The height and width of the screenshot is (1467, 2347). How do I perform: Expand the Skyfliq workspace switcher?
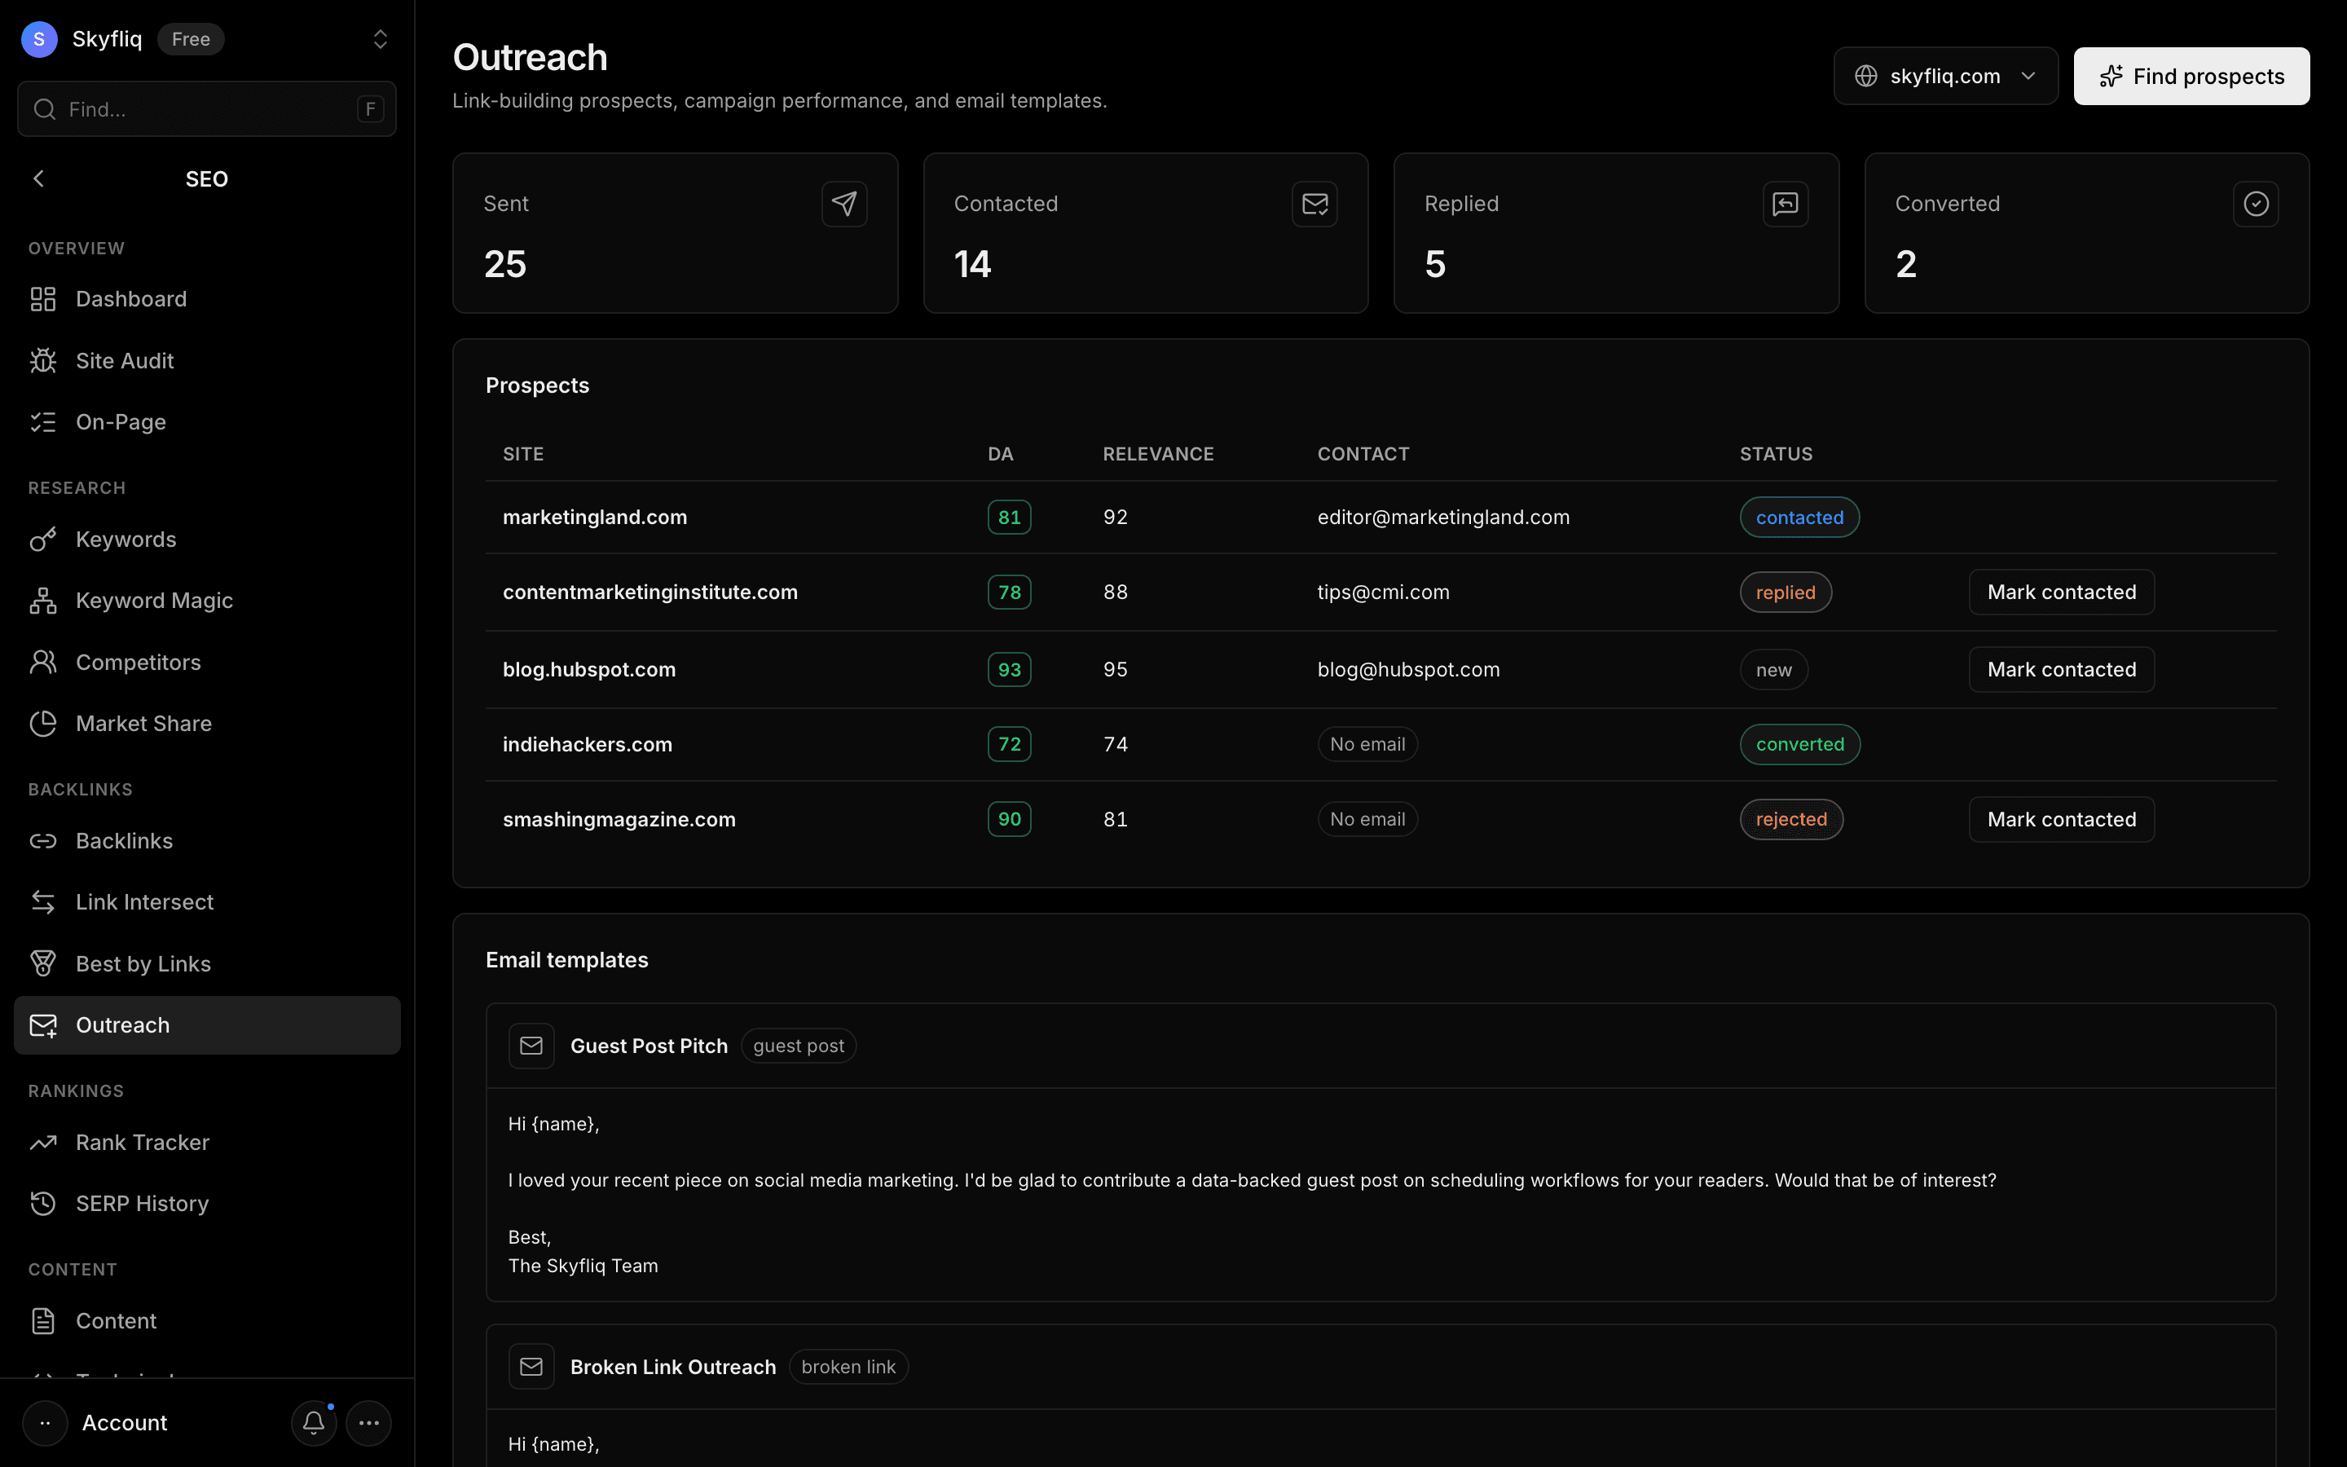pyautogui.click(x=381, y=39)
